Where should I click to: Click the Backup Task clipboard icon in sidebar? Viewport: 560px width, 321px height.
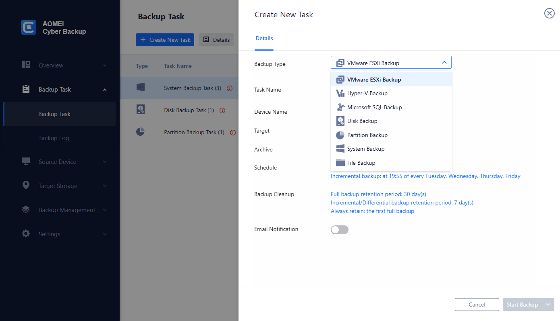pos(26,89)
